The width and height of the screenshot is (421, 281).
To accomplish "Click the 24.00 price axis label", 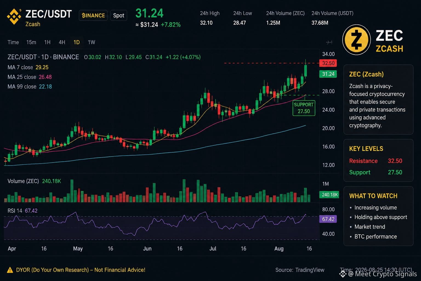I will pos(328,110).
